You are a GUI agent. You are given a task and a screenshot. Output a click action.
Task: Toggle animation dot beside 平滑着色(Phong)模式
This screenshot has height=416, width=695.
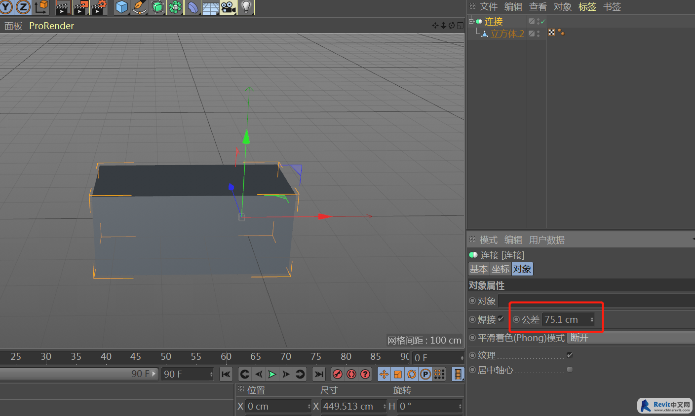point(472,338)
